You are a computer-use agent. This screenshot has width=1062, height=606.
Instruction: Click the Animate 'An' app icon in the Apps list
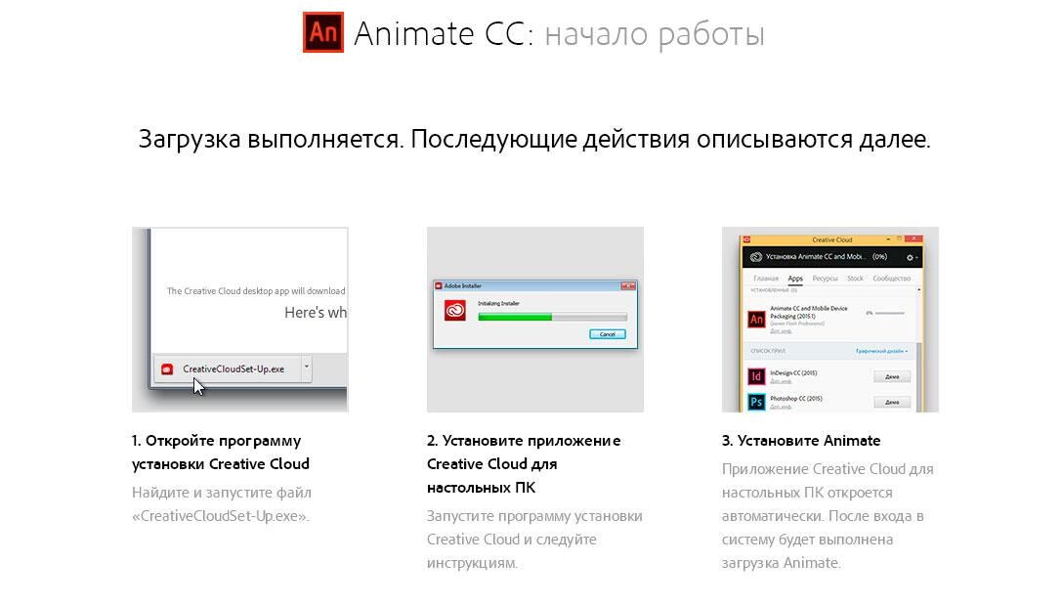click(756, 319)
